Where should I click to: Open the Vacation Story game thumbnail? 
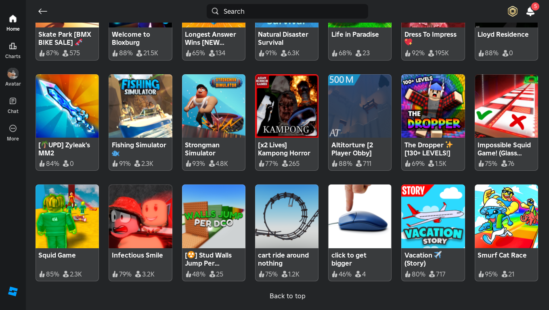[433, 216]
